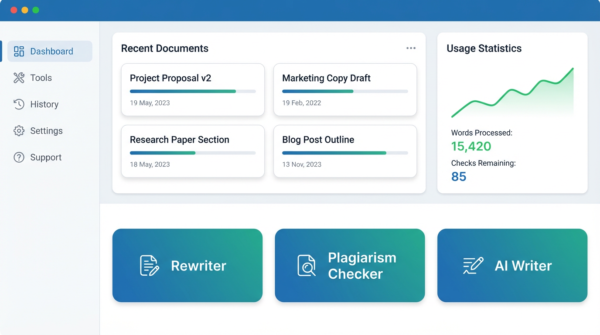Open Support from the sidebar
The height and width of the screenshot is (335, 600).
(x=46, y=157)
